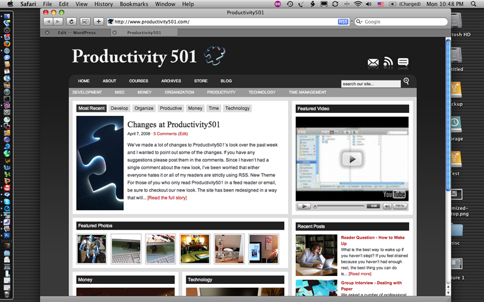Select the Technology content tab
This screenshot has height=302, width=484.
(x=237, y=108)
